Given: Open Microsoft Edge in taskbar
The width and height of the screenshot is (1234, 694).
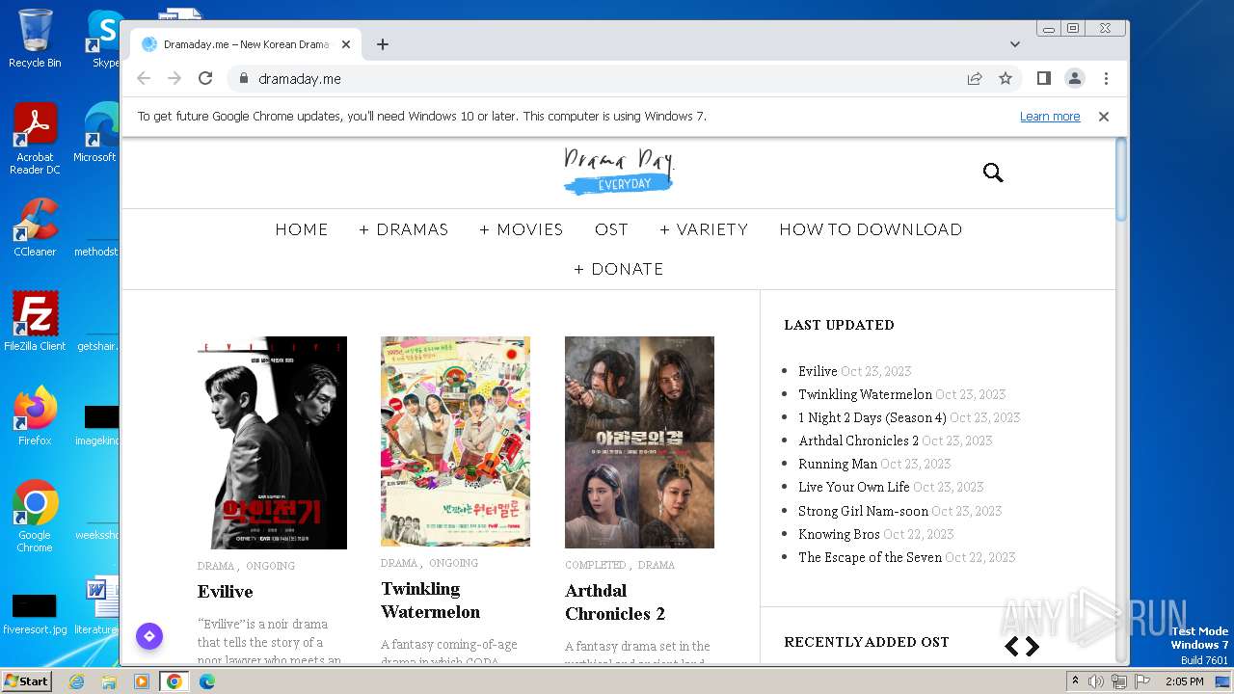Looking at the screenshot, I should (206, 681).
